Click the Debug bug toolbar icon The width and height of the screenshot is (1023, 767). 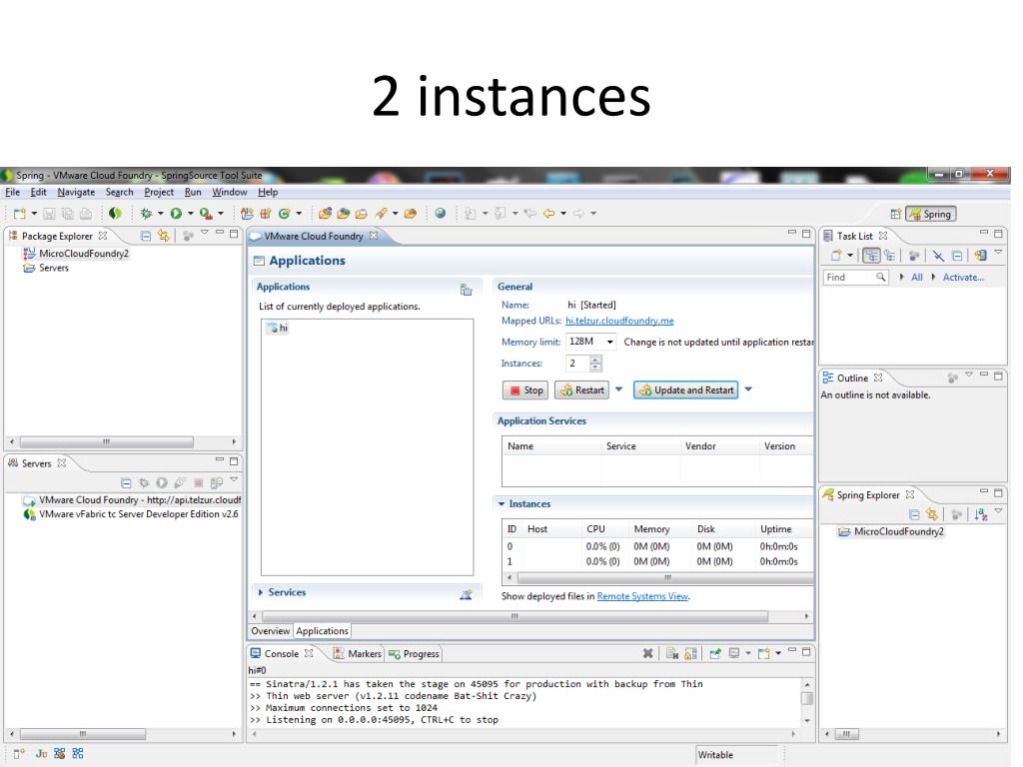click(x=146, y=214)
